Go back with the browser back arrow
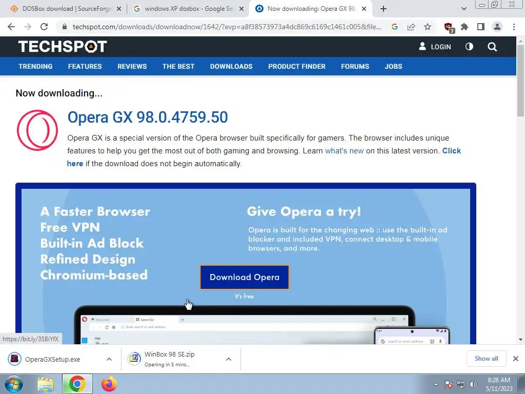The height and width of the screenshot is (394, 525). pyautogui.click(x=11, y=27)
